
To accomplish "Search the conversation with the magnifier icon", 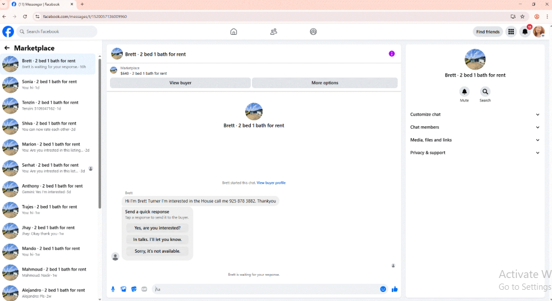I will (x=485, y=92).
